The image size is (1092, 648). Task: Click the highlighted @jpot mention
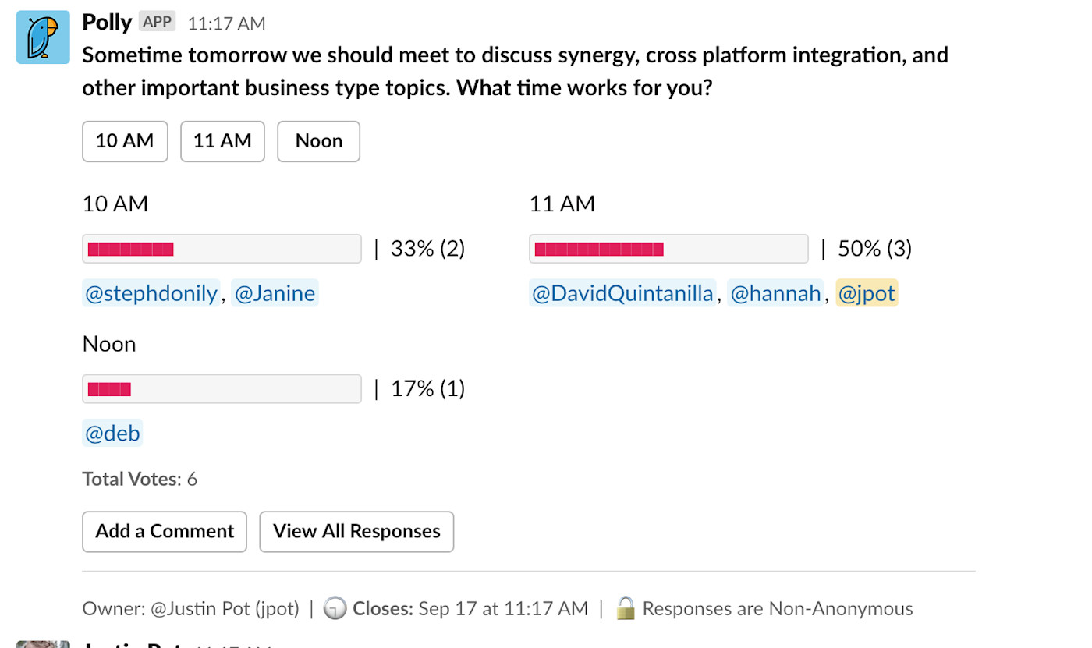(x=867, y=293)
